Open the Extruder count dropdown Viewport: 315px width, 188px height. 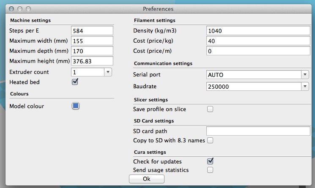point(108,72)
